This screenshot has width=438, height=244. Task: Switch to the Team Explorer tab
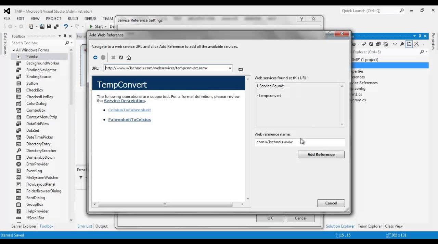(370, 226)
